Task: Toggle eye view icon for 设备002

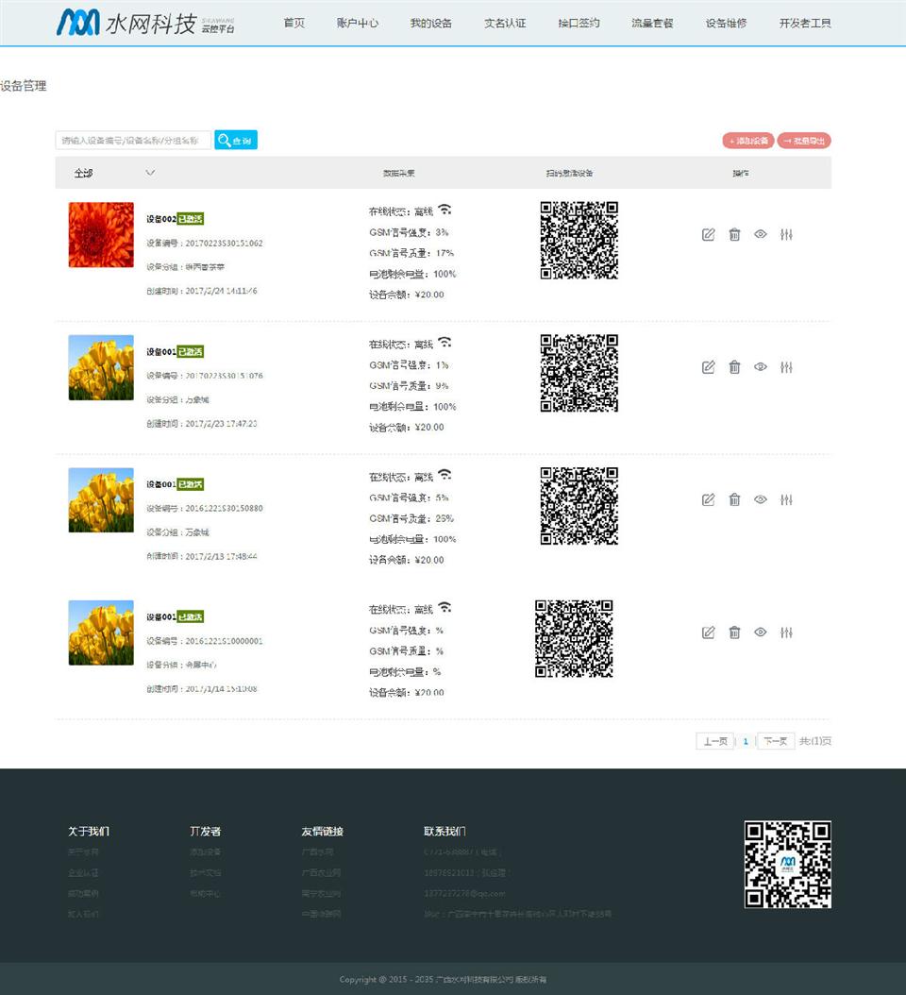Action: pos(761,235)
